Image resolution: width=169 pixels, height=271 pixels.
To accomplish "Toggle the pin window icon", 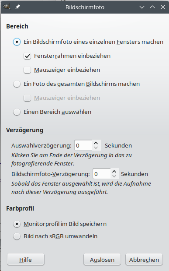I will 17,7.
